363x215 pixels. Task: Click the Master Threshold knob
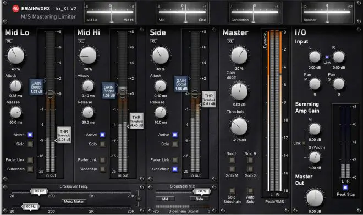239,127
